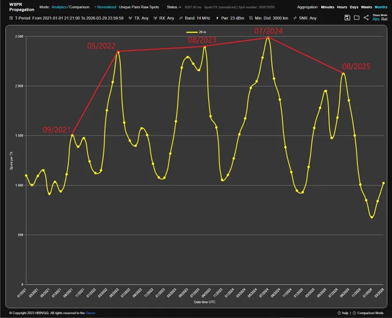392x318 pixels.
Task: Click the 01/2021 first data point
Action: point(27,176)
